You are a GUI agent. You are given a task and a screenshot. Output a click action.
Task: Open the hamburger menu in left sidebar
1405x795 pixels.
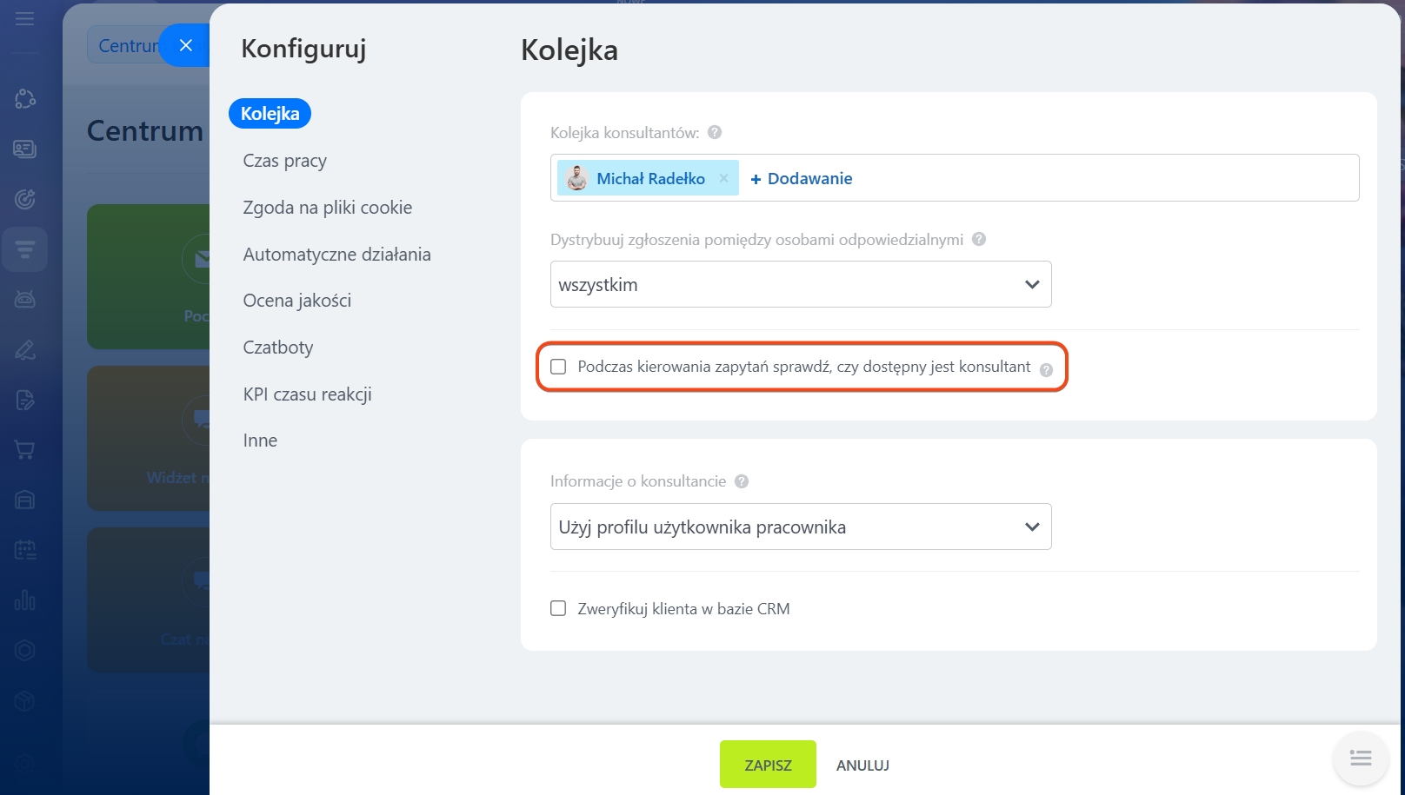[x=24, y=18]
